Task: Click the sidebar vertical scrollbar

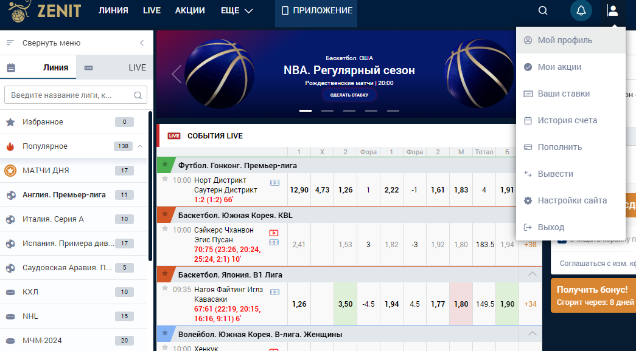Action: [150, 186]
